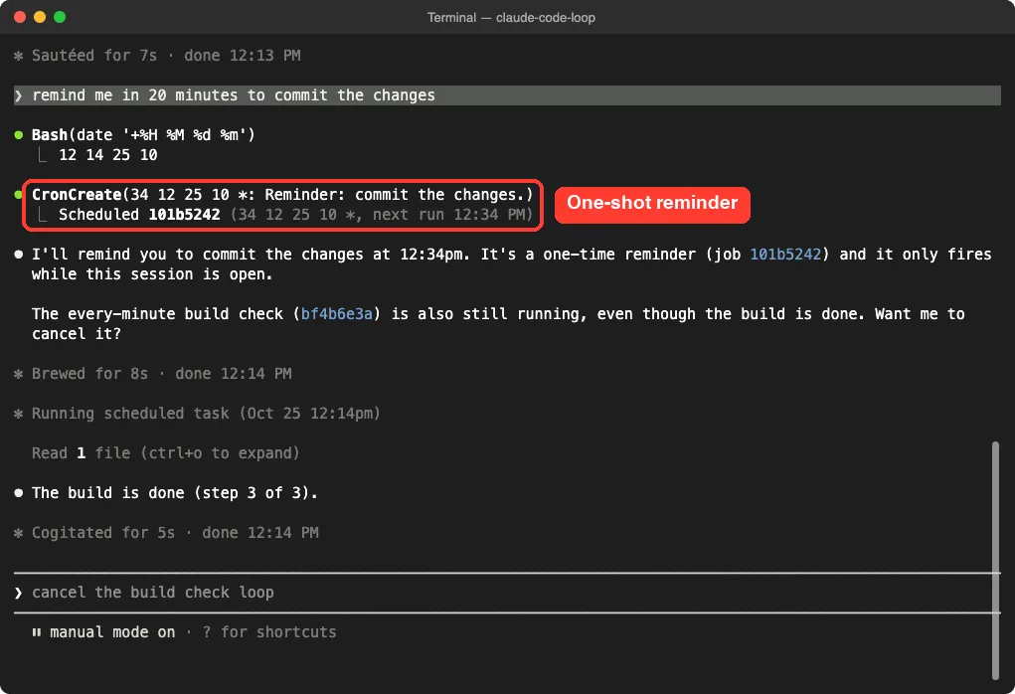Image resolution: width=1015 pixels, height=694 pixels.
Task: Click the 'Running scheduled task (Oct 25 12:14pm)' line
Action: [197, 413]
